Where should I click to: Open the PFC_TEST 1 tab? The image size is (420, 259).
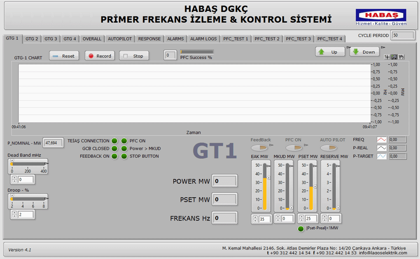[x=236, y=39]
